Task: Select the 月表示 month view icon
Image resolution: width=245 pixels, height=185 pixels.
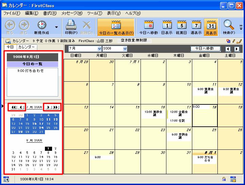Action: click(x=211, y=25)
